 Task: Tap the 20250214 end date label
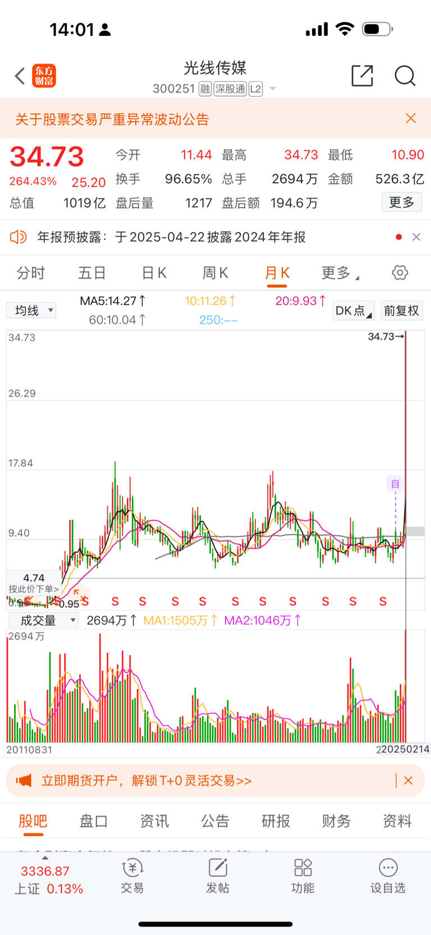[405, 750]
